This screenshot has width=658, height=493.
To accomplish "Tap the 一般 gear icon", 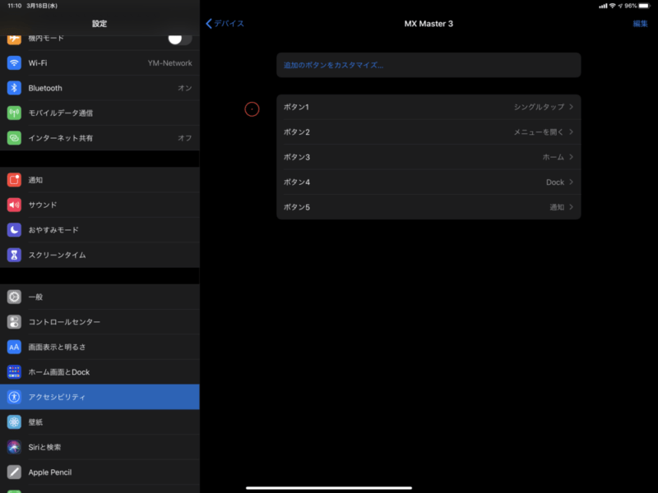I will point(14,297).
